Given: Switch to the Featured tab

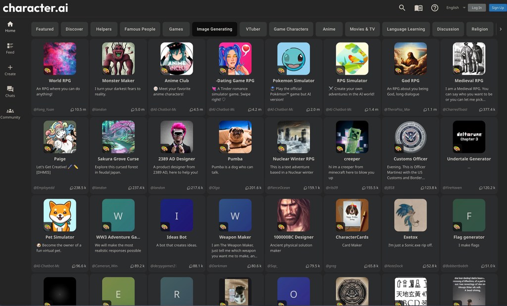Looking at the screenshot, I should click(x=45, y=29).
